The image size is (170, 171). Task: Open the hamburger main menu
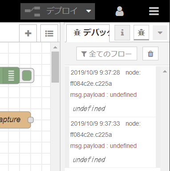(x=154, y=11)
